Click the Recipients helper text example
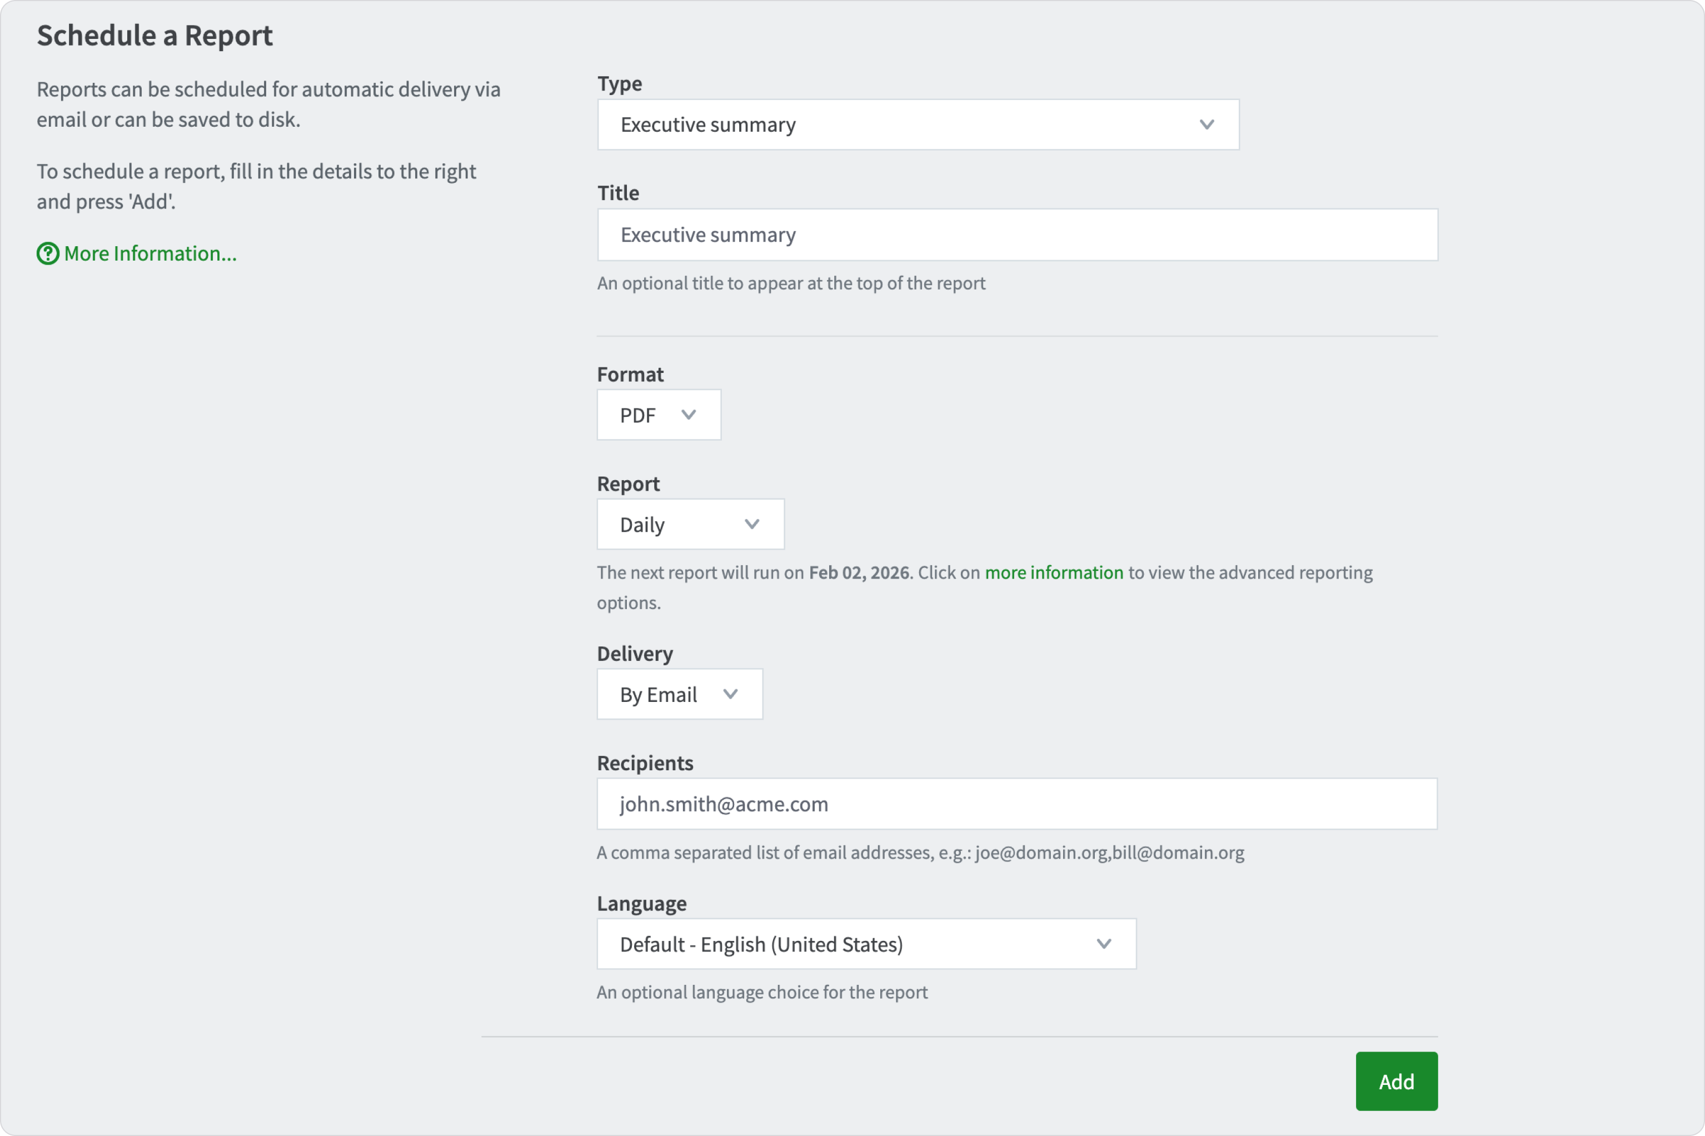Viewport: 1705px width, 1136px height. pyautogui.click(x=919, y=853)
